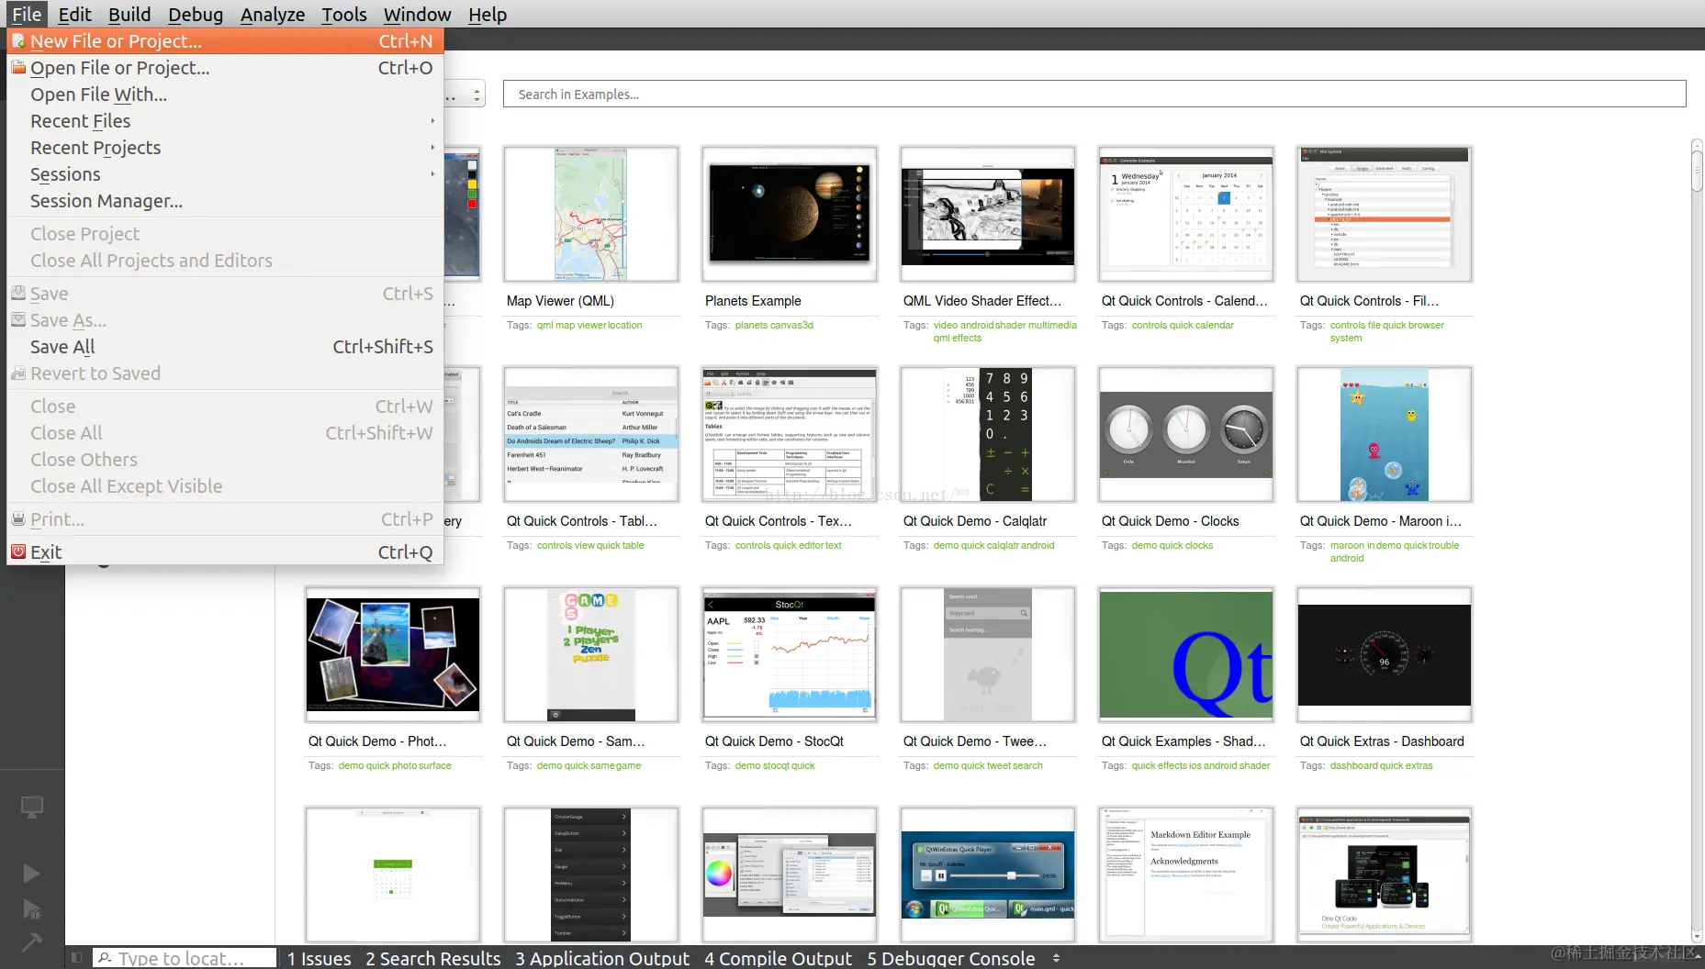This screenshot has height=969, width=1705.
Task: Click the locator magnifier icon
Action: (x=106, y=958)
